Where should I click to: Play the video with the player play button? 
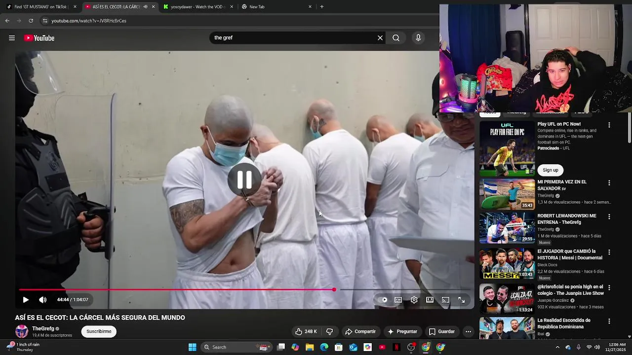(26, 300)
